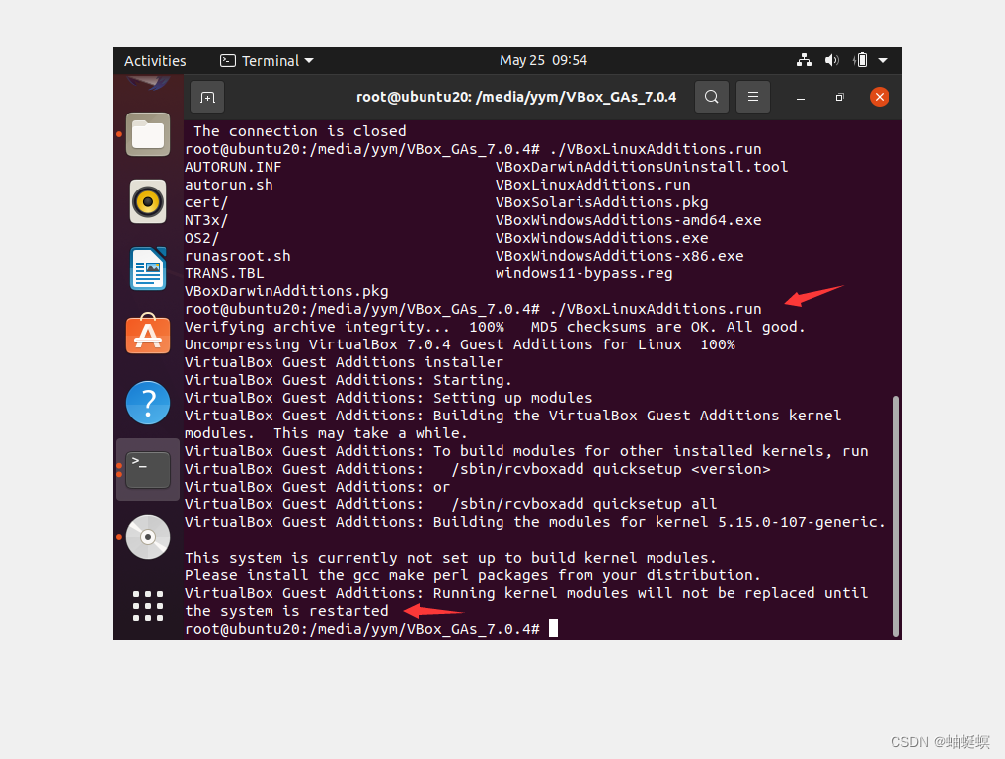Open the calendar by clicking May 25 09:54
This screenshot has width=1005, height=759.
pyautogui.click(x=543, y=60)
